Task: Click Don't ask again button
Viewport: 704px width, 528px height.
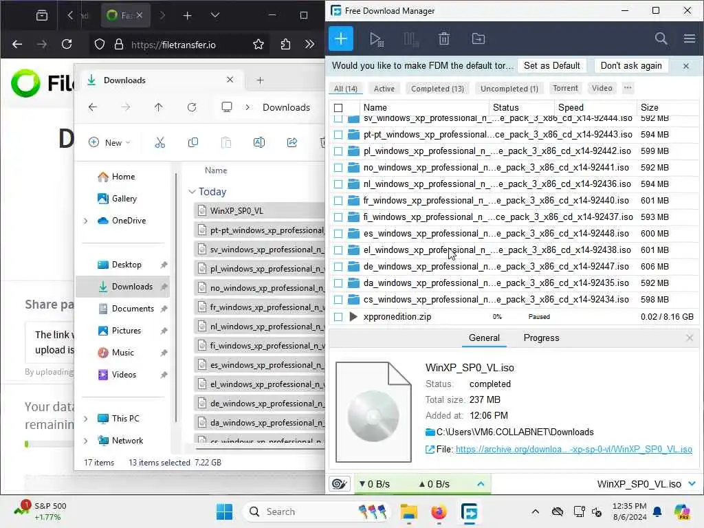Action: coord(631,65)
